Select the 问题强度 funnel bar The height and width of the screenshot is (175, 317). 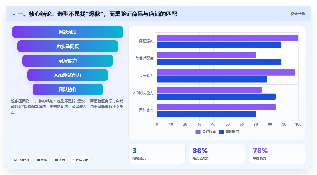[x=68, y=32]
